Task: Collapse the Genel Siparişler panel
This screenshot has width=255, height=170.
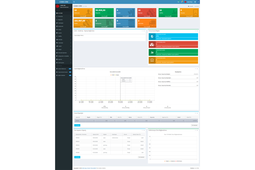Action: click(x=195, y=113)
